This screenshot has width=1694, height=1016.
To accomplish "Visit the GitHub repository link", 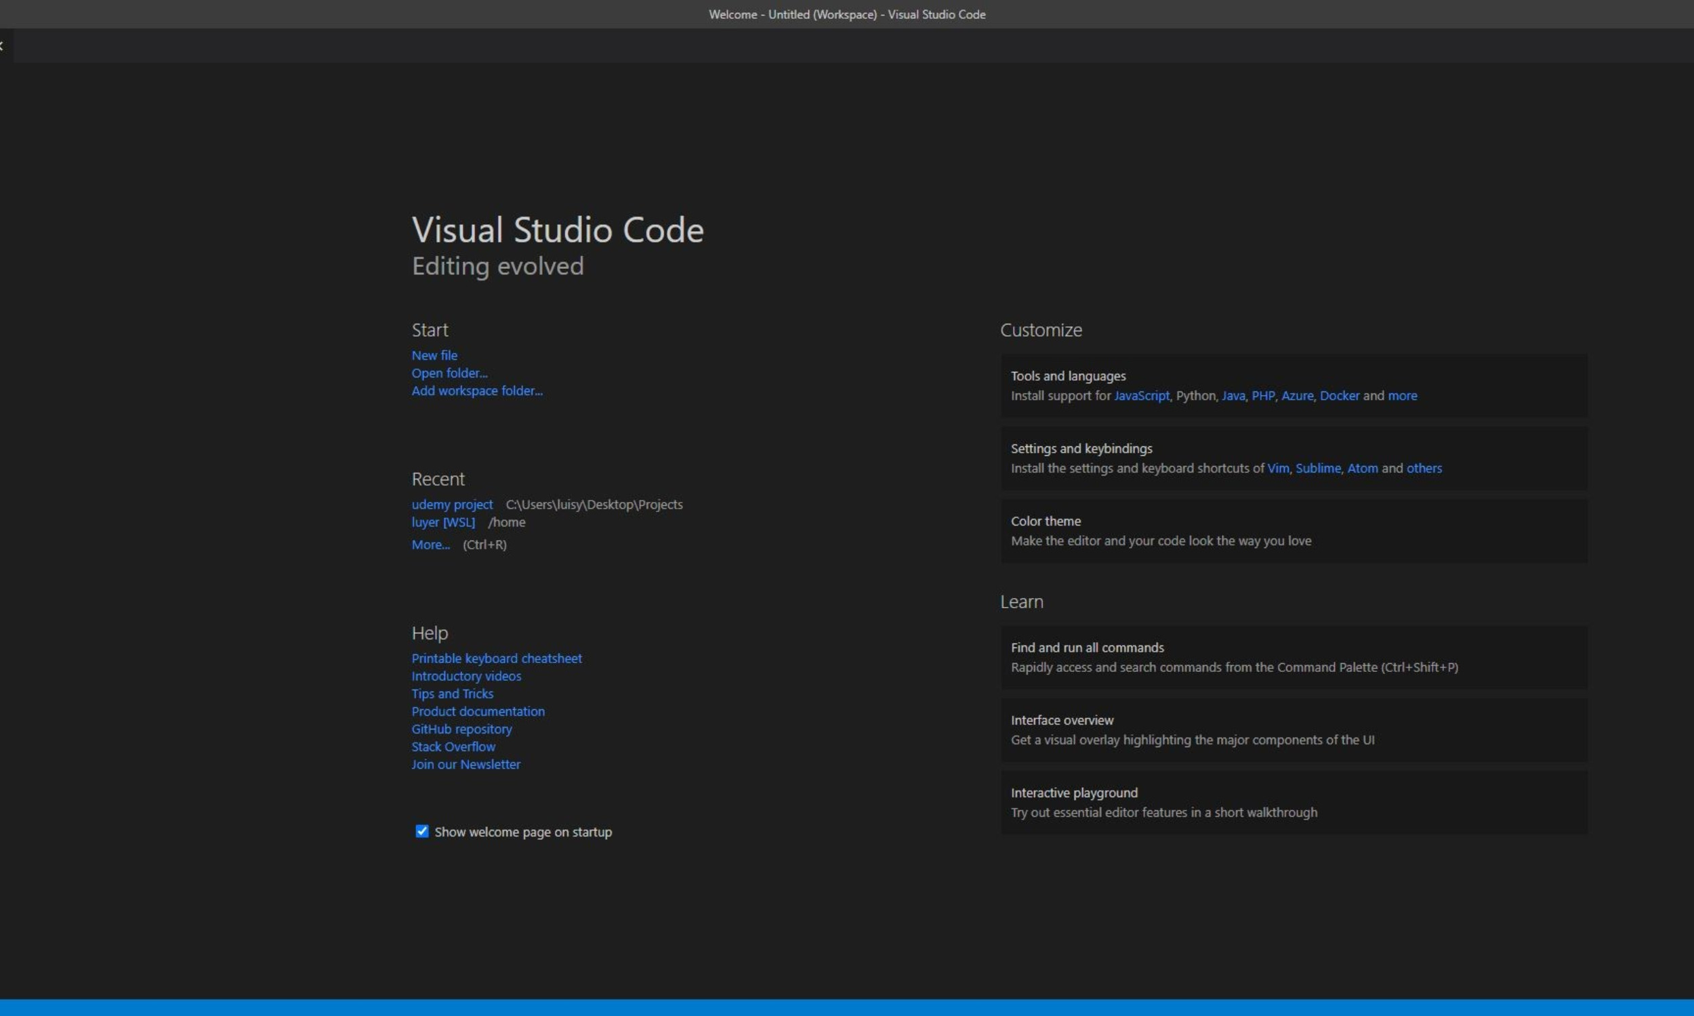I will 461,729.
